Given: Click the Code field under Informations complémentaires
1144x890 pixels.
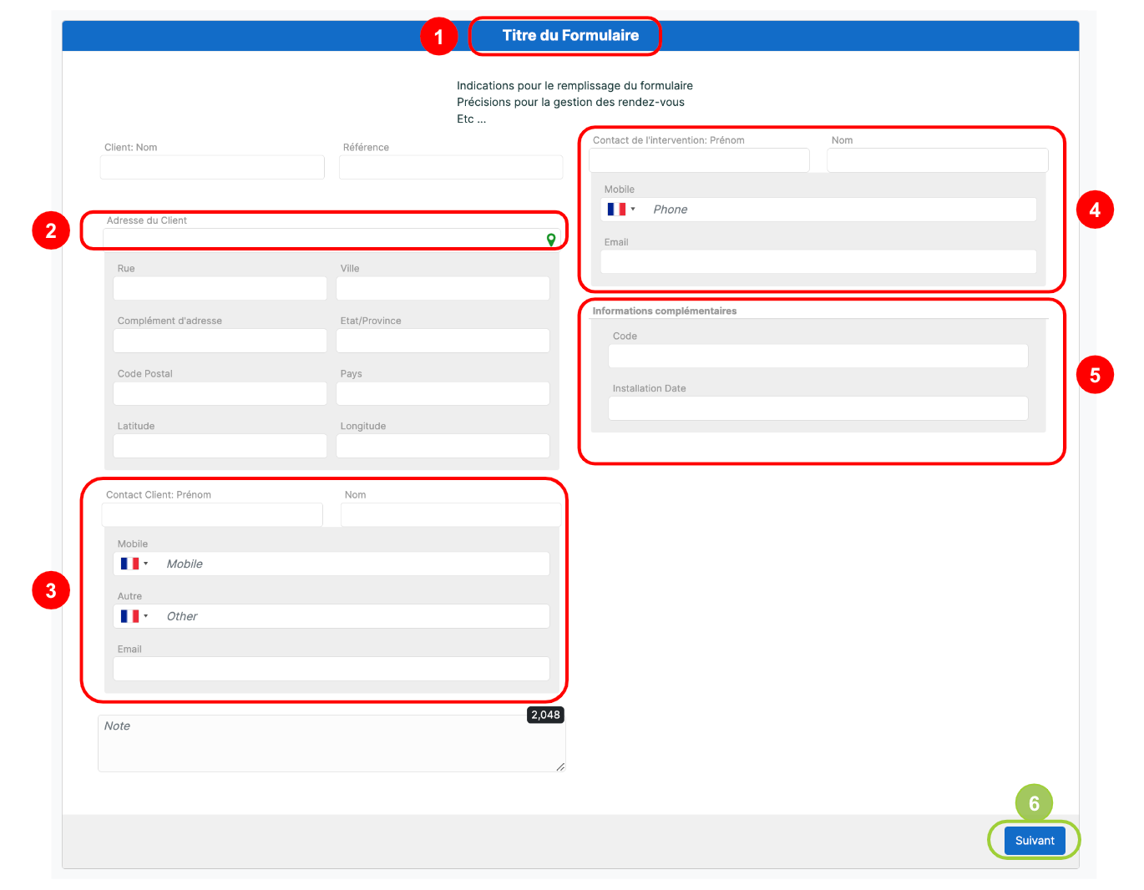Looking at the screenshot, I should click(818, 357).
